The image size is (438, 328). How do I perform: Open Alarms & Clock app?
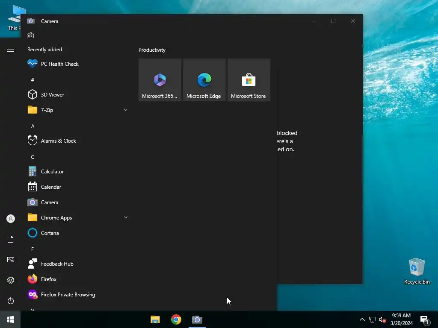77,141
